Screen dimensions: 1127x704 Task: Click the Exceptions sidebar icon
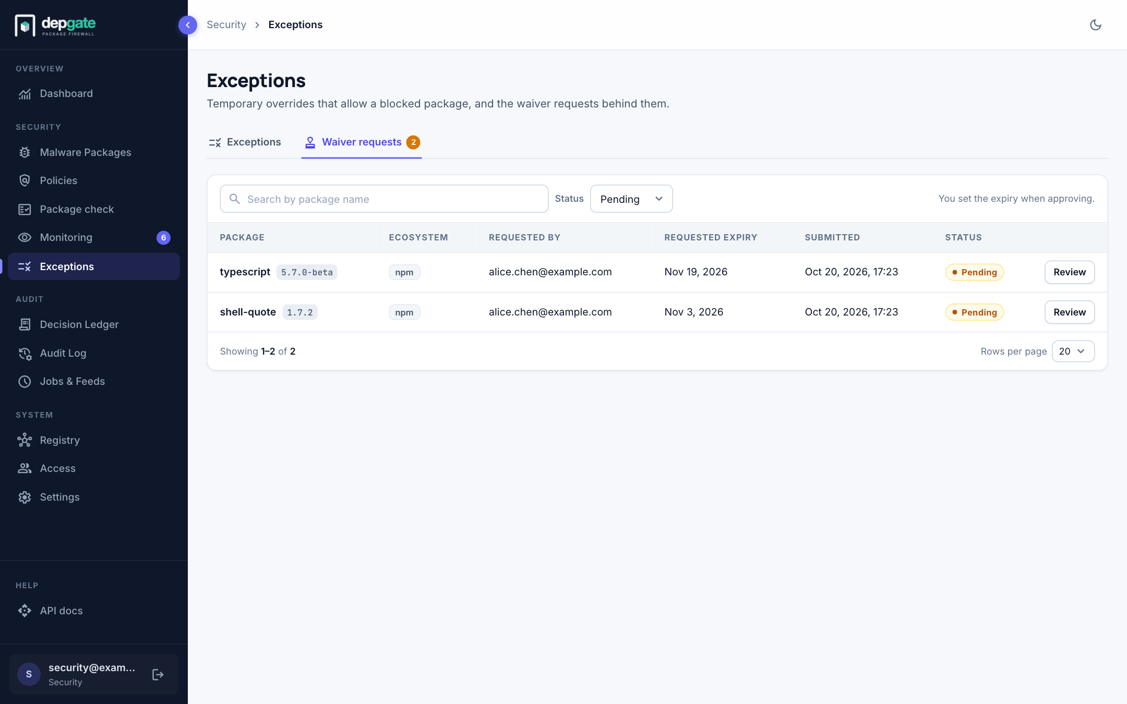coord(25,266)
